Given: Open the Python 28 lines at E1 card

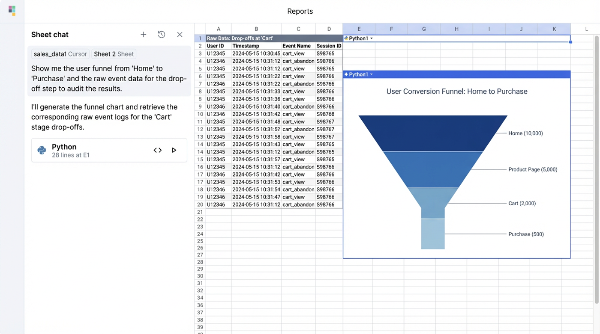Looking at the screenshot, I should point(109,150).
